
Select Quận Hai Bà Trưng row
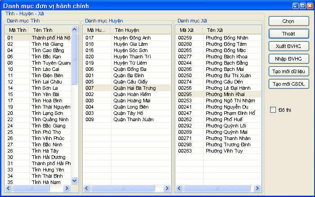[x=127, y=88]
